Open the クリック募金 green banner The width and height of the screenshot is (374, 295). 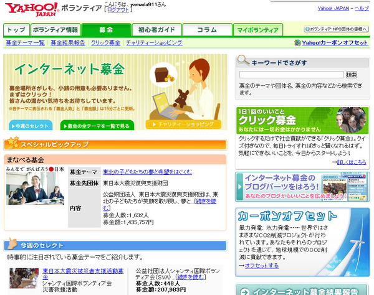[x=303, y=120]
